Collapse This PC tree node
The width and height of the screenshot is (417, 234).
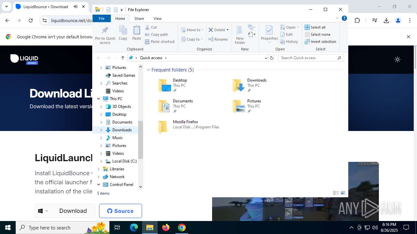[x=98, y=99]
